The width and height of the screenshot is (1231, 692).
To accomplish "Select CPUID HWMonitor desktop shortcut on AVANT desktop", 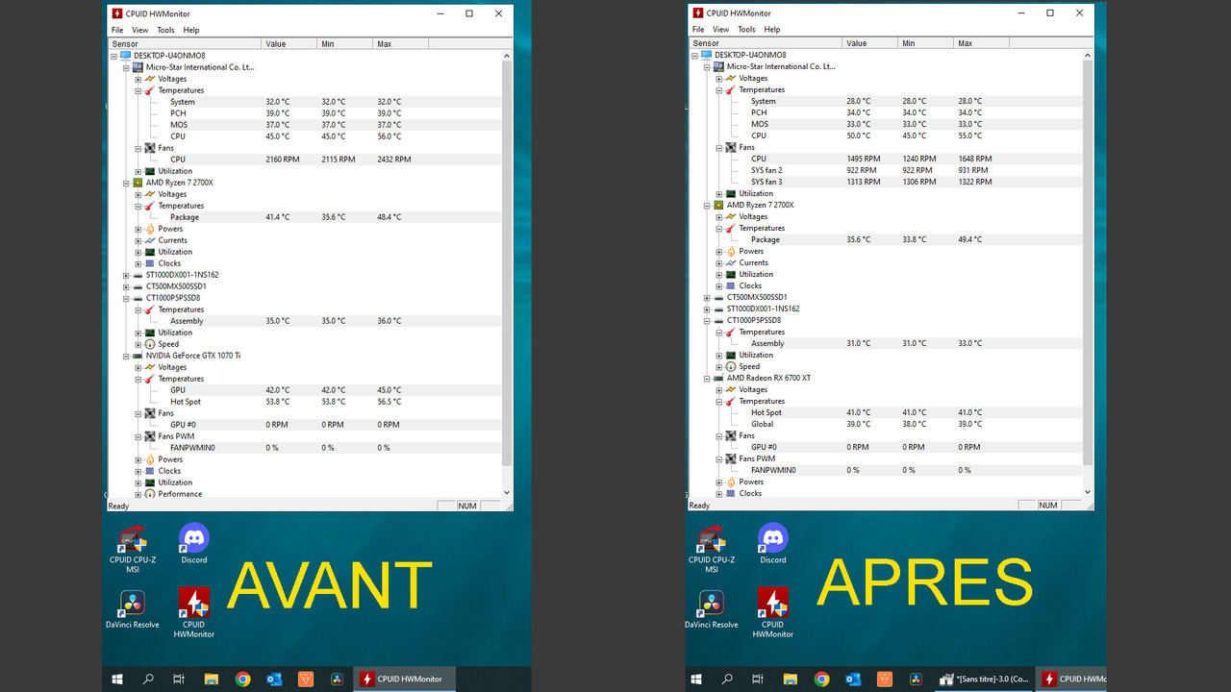I will coord(193,613).
